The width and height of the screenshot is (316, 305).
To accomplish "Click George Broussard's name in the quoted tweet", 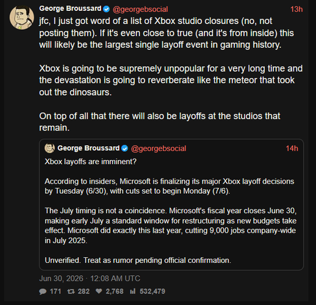I will coord(88,148).
